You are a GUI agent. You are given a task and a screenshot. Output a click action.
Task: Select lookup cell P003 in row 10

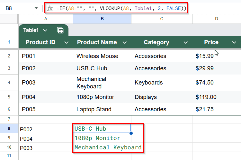pos(46,147)
